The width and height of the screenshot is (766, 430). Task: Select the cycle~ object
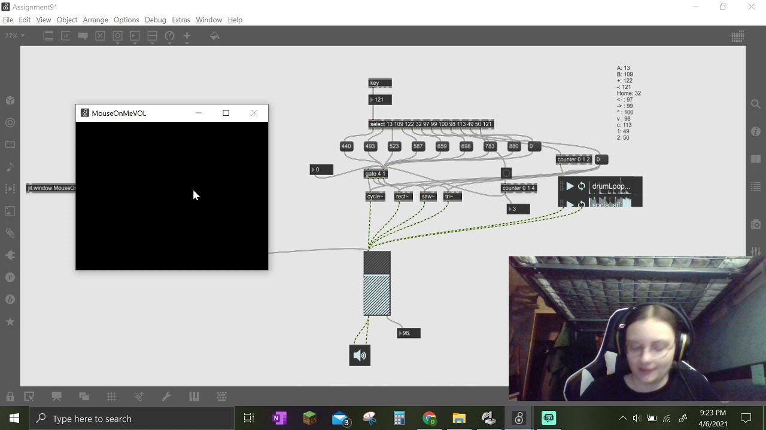(x=375, y=196)
